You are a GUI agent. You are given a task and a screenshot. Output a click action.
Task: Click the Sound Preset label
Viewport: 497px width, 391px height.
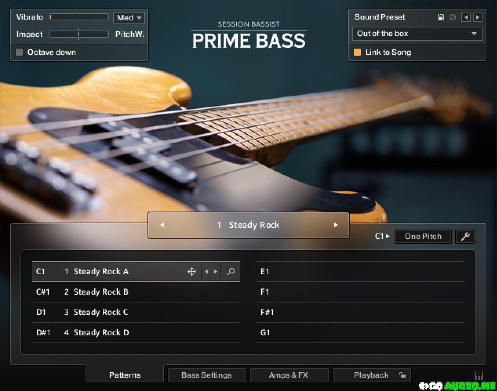point(380,17)
